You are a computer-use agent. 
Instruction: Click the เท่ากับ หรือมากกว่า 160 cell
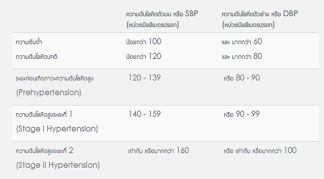click(x=159, y=151)
